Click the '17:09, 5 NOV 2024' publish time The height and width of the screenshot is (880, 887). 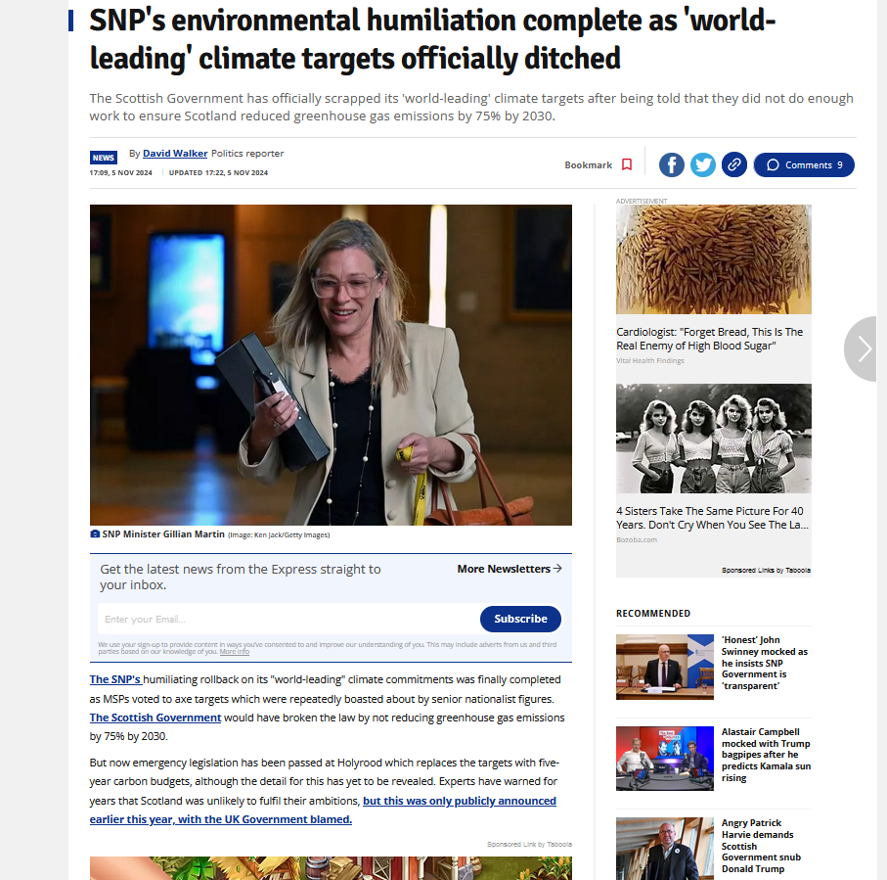120,172
